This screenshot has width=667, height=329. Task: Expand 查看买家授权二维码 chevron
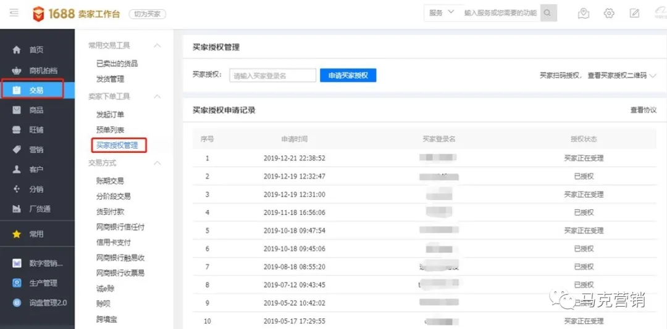[x=653, y=75]
